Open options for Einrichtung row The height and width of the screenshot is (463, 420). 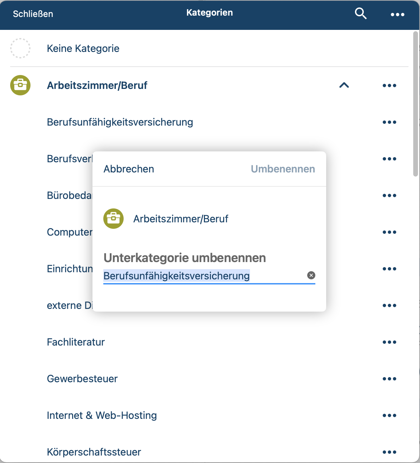[x=389, y=269]
